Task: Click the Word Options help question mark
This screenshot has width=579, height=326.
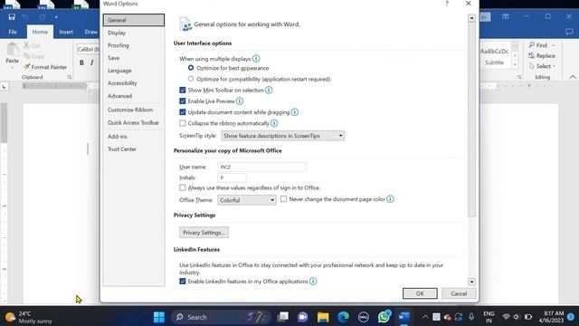Action: click(447, 4)
